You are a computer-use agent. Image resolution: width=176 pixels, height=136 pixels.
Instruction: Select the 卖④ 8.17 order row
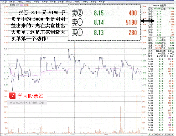point(161,14)
